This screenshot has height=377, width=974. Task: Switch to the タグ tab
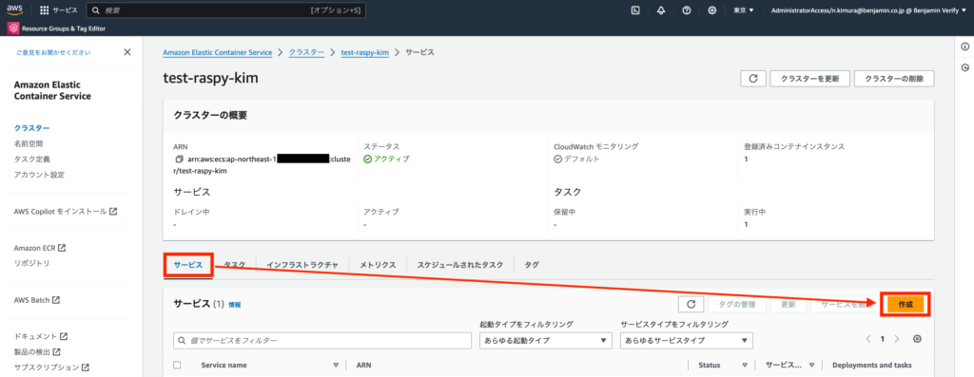click(532, 264)
